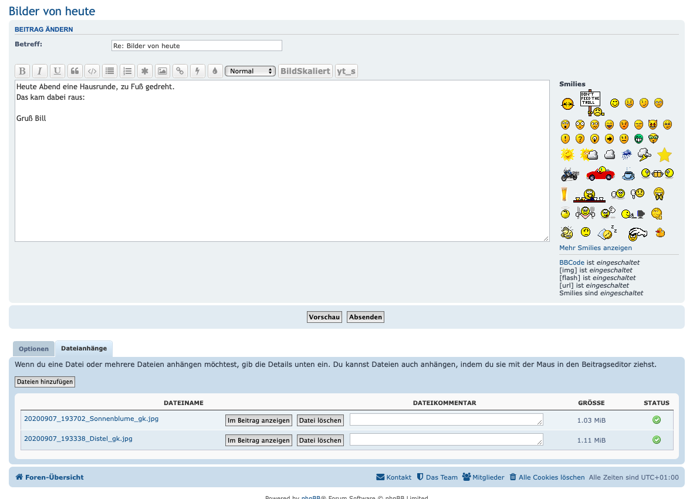This screenshot has height=499, width=693.
Task: Submit post with Absenden
Action: tap(366, 317)
